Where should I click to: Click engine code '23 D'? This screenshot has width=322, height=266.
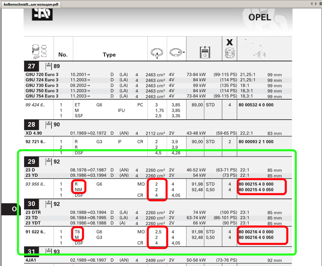[30, 170]
